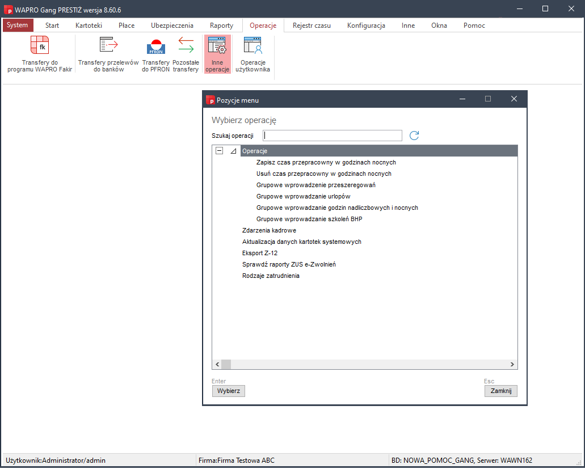Click the Zamknij button
Viewport: 585px width, 469px height.
point(500,391)
